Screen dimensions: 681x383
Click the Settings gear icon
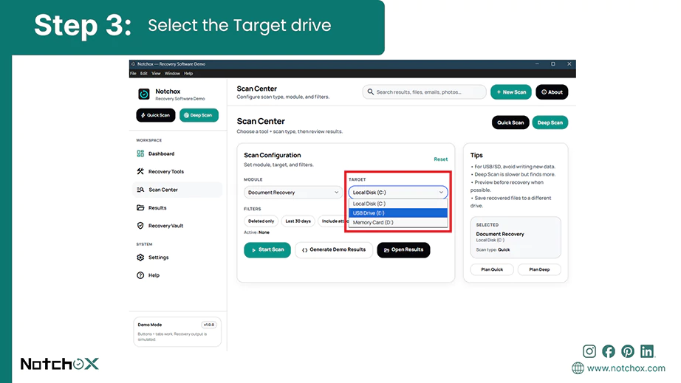click(x=140, y=258)
